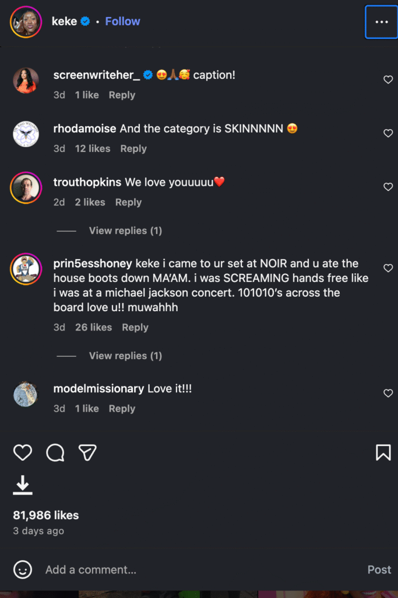Viewport: 398px width, 598px height.
Task: Open the comment icon below the post
Action: tap(55, 453)
